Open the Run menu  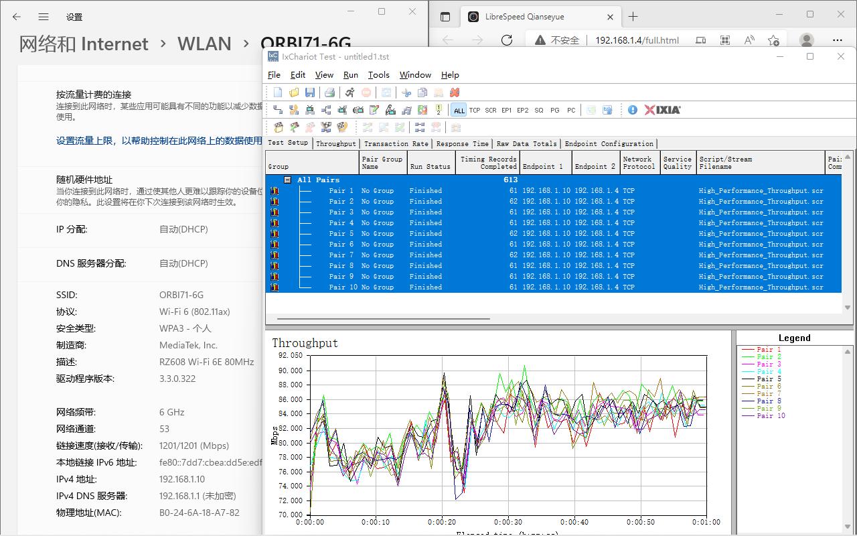tap(350, 75)
